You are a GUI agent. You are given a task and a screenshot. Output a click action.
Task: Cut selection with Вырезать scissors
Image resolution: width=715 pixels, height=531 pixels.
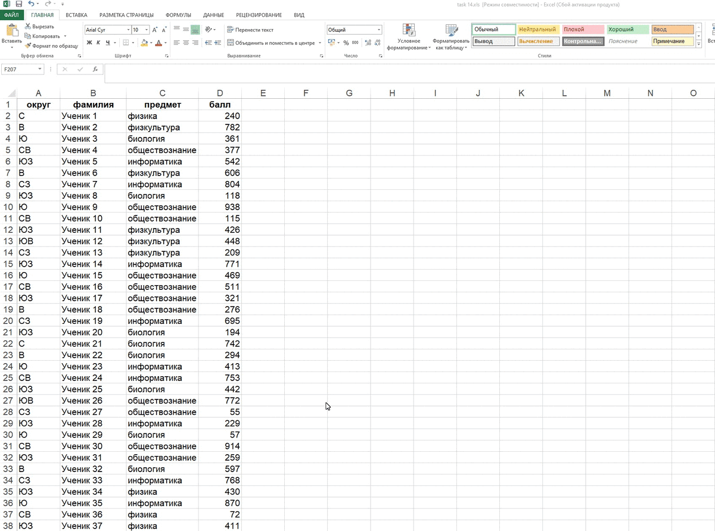39,27
